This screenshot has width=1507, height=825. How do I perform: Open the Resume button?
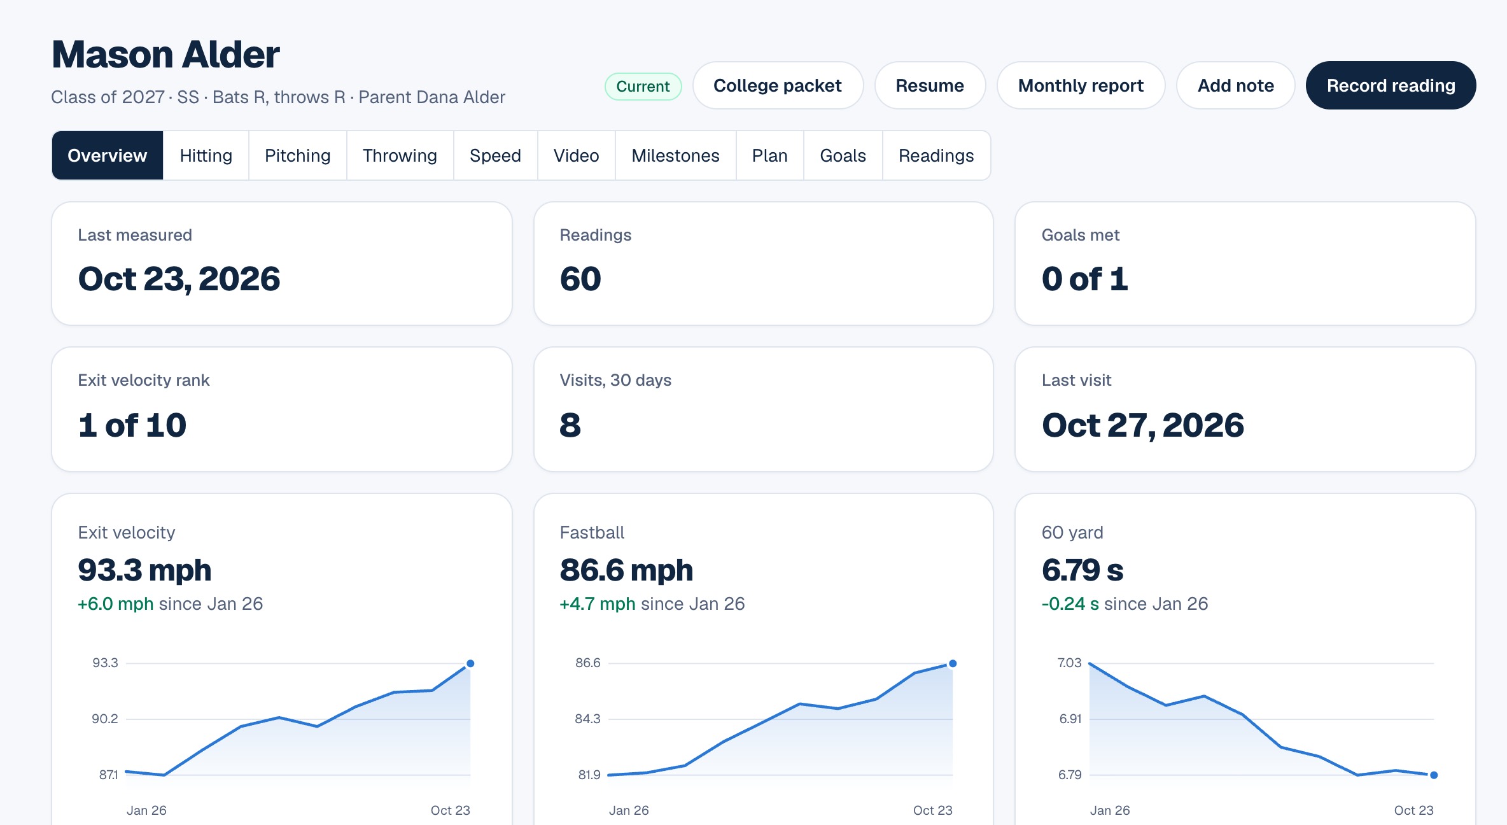(930, 85)
